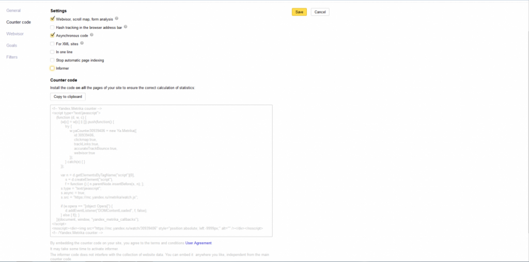Show help for Hash tracking option
Image resolution: width=529 pixels, height=262 pixels.
126,27
